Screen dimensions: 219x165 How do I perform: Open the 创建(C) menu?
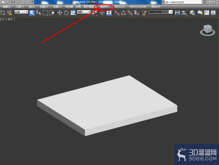(x=57, y=7)
